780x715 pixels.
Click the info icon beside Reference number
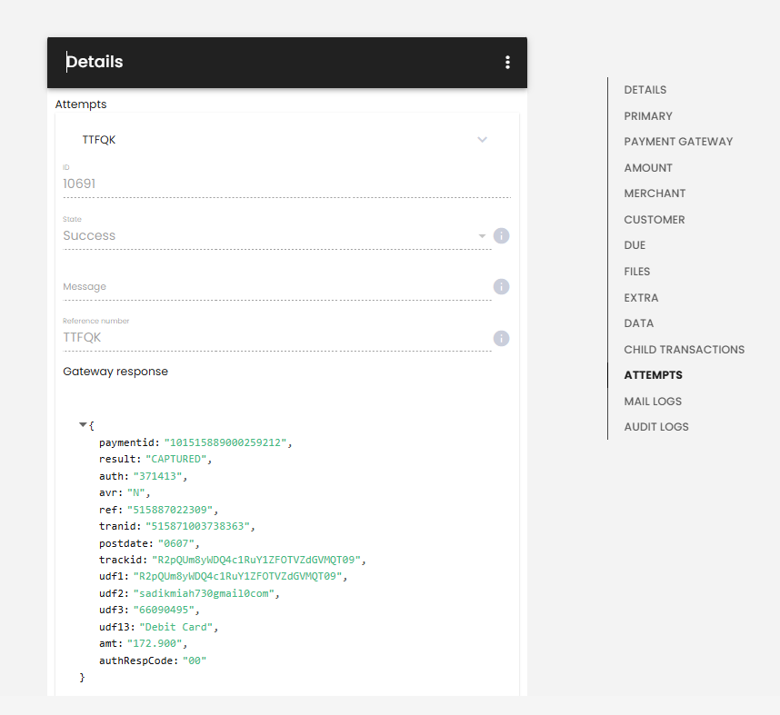pyautogui.click(x=501, y=338)
